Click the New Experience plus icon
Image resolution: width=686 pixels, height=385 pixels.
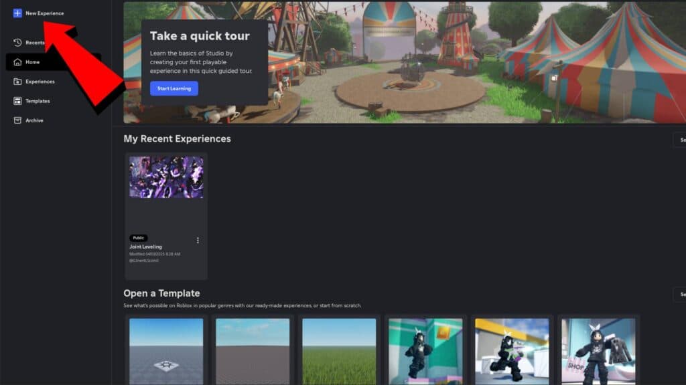pyautogui.click(x=16, y=12)
